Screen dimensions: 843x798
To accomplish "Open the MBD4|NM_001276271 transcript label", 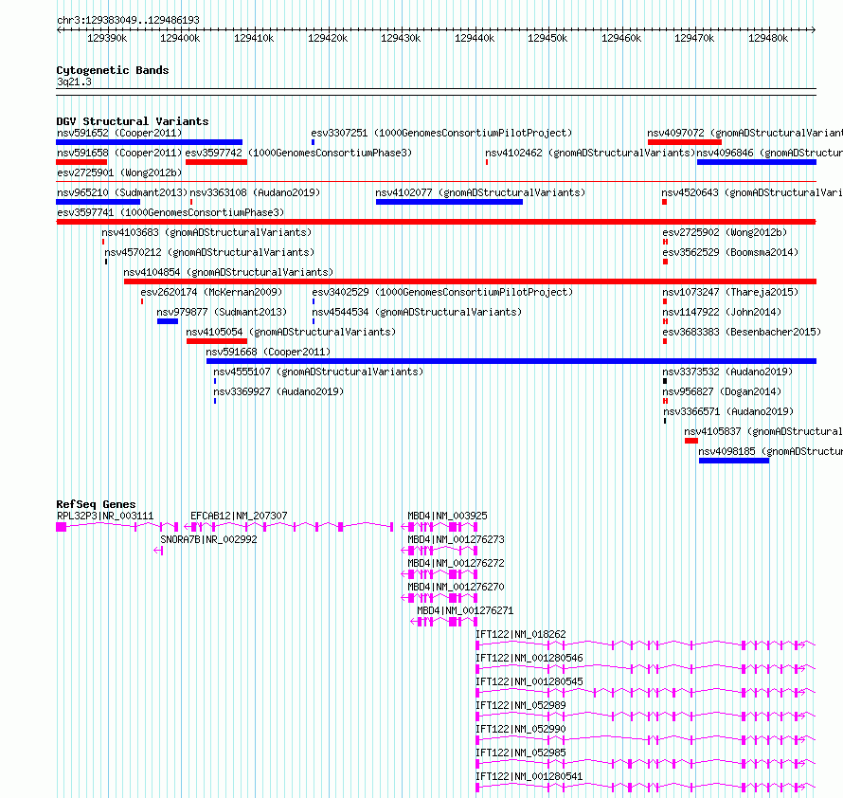I will tap(466, 610).
